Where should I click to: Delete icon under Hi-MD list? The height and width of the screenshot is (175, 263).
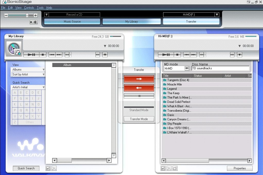(x=169, y=168)
